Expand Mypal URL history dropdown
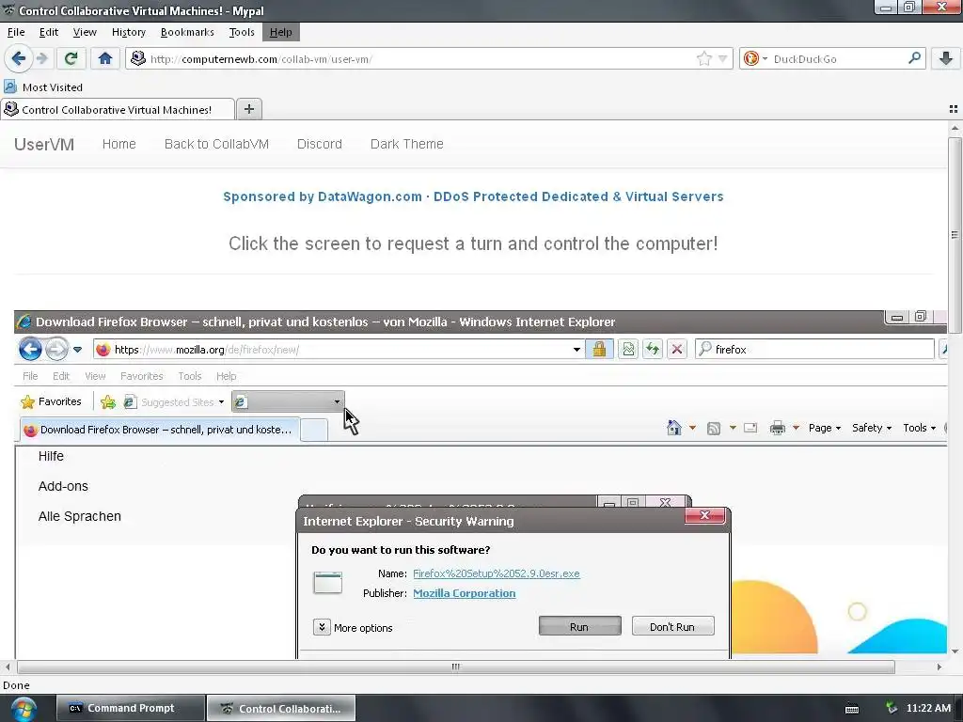 pos(723,59)
